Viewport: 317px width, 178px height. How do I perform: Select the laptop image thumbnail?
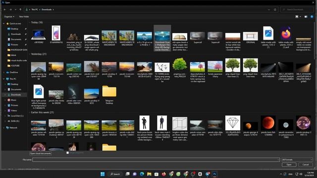[39, 35]
